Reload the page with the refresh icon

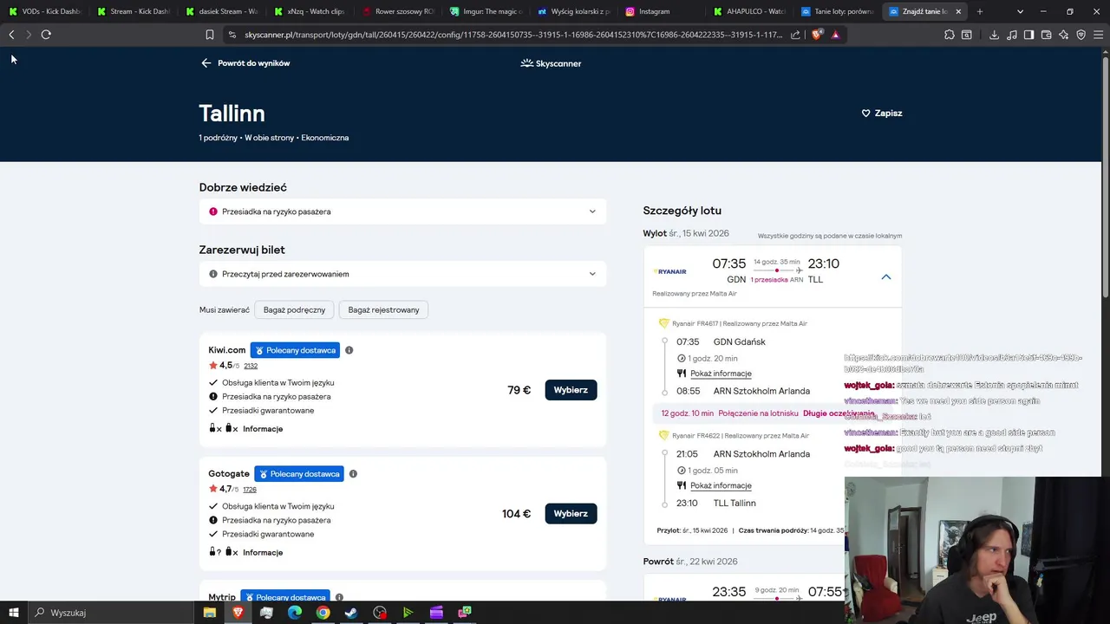coord(46,35)
